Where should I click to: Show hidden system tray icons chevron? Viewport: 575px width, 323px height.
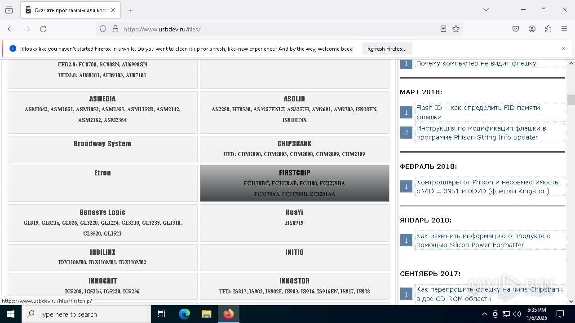484,314
